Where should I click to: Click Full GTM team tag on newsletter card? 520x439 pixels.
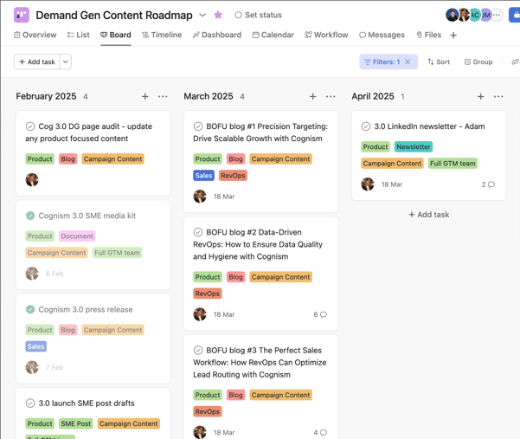[453, 164]
